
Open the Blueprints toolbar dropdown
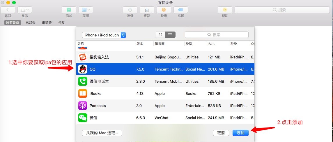(86, 10)
